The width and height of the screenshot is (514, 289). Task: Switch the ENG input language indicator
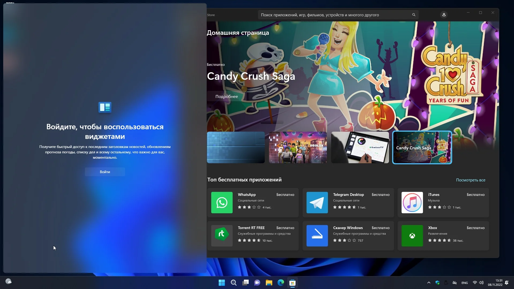coord(464,283)
